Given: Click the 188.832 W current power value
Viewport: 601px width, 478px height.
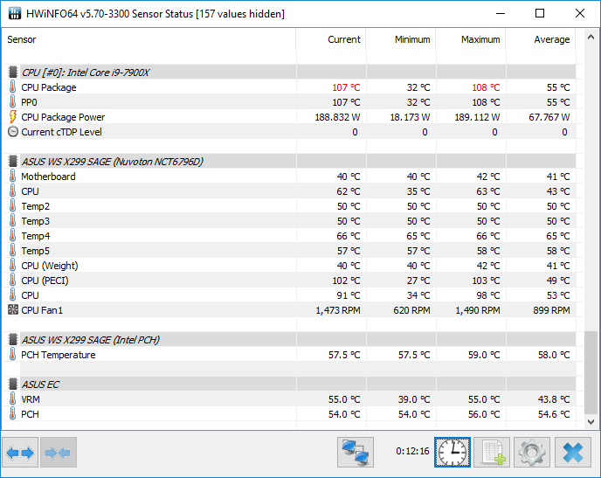Looking at the screenshot, I should coord(337,117).
